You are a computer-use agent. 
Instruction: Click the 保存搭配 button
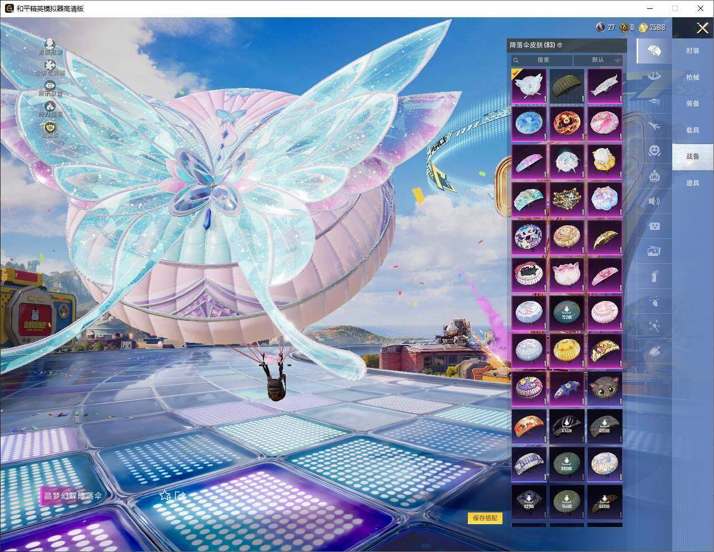(x=485, y=518)
